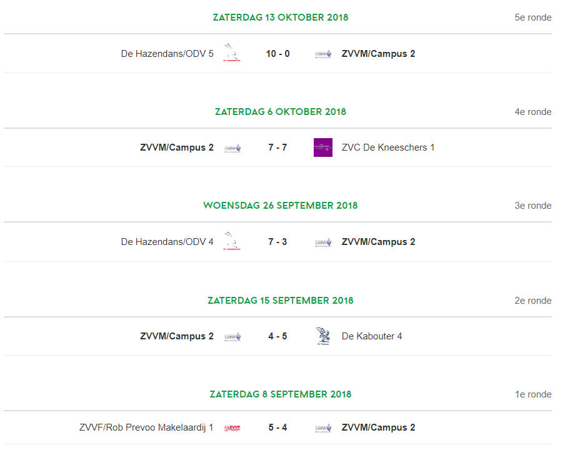Click De Kabouter 4 club logo
The width and height of the screenshot is (565, 450).
point(323,336)
